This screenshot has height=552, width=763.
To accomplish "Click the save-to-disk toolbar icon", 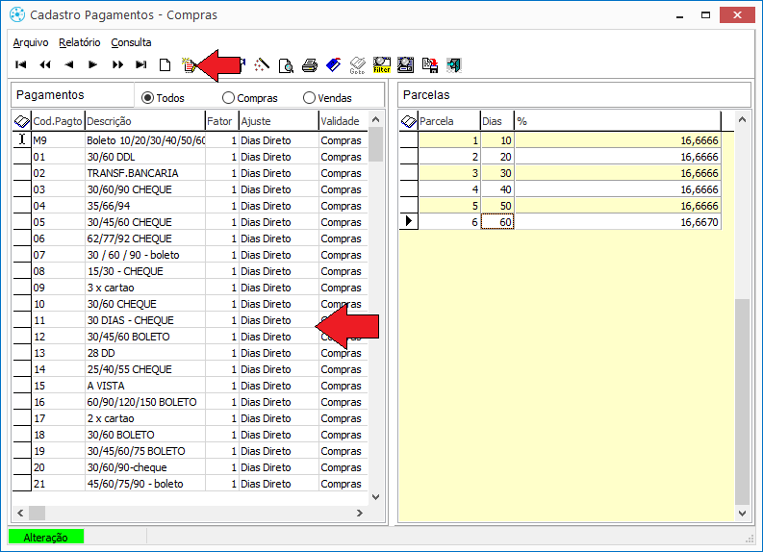I will click(x=430, y=64).
